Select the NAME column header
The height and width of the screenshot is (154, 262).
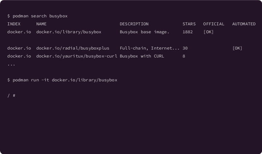tap(41, 24)
